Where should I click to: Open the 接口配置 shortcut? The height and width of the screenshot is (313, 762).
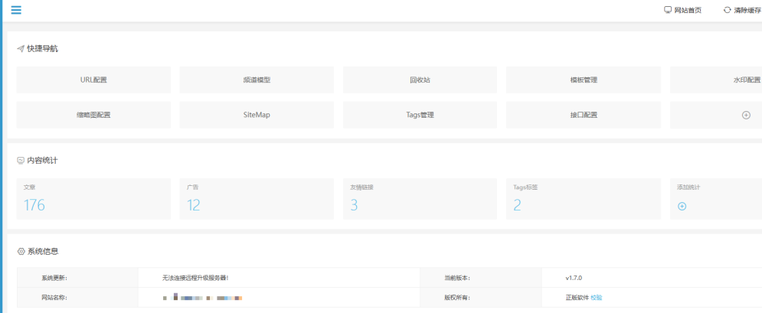pyautogui.click(x=584, y=115)
